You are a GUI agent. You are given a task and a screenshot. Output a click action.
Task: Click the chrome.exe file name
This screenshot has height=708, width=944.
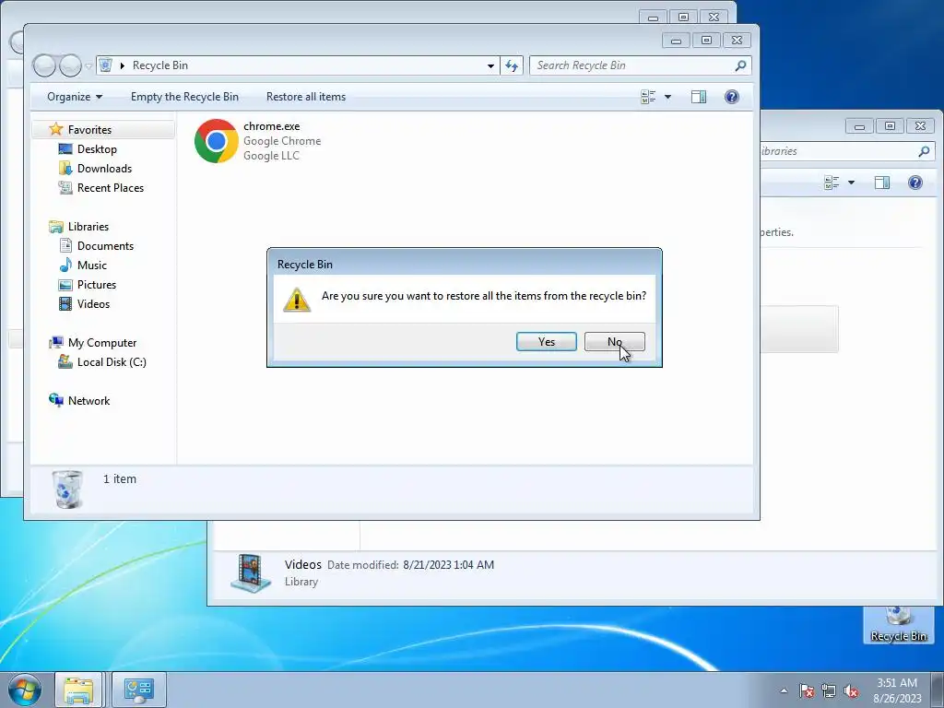click(x=272, y=126)
